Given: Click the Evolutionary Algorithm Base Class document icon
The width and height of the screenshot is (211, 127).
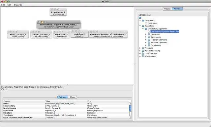Looking at the screenshot, I should (149, 31).
